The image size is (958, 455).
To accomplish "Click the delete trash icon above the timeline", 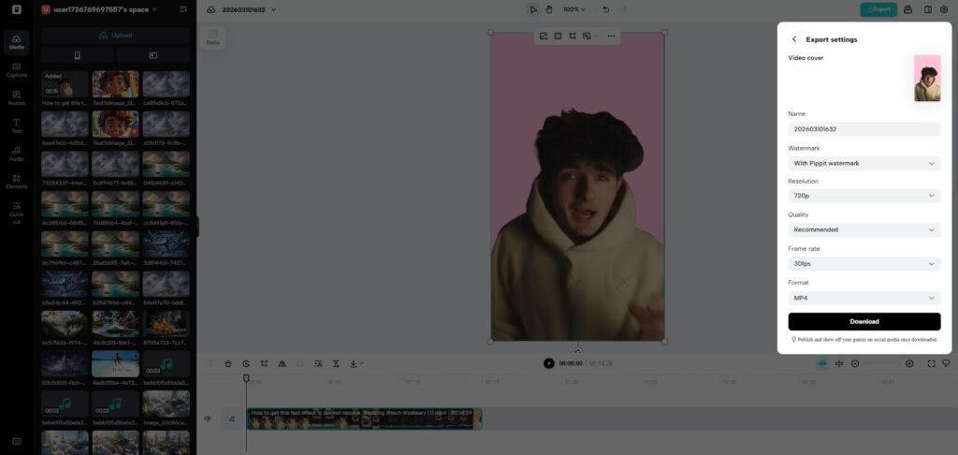I will (x=229, y=363).
